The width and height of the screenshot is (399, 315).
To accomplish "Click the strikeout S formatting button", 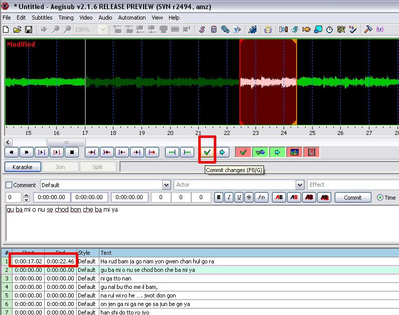I will 249,198.
